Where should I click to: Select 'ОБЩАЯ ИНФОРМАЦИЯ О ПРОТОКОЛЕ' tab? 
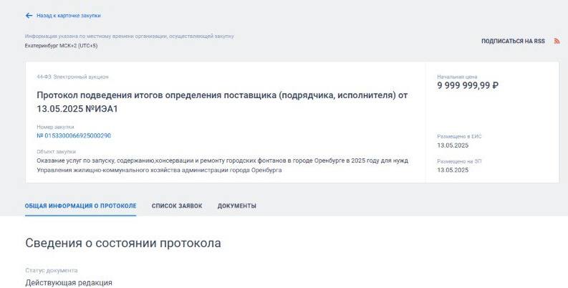(81, 206)
